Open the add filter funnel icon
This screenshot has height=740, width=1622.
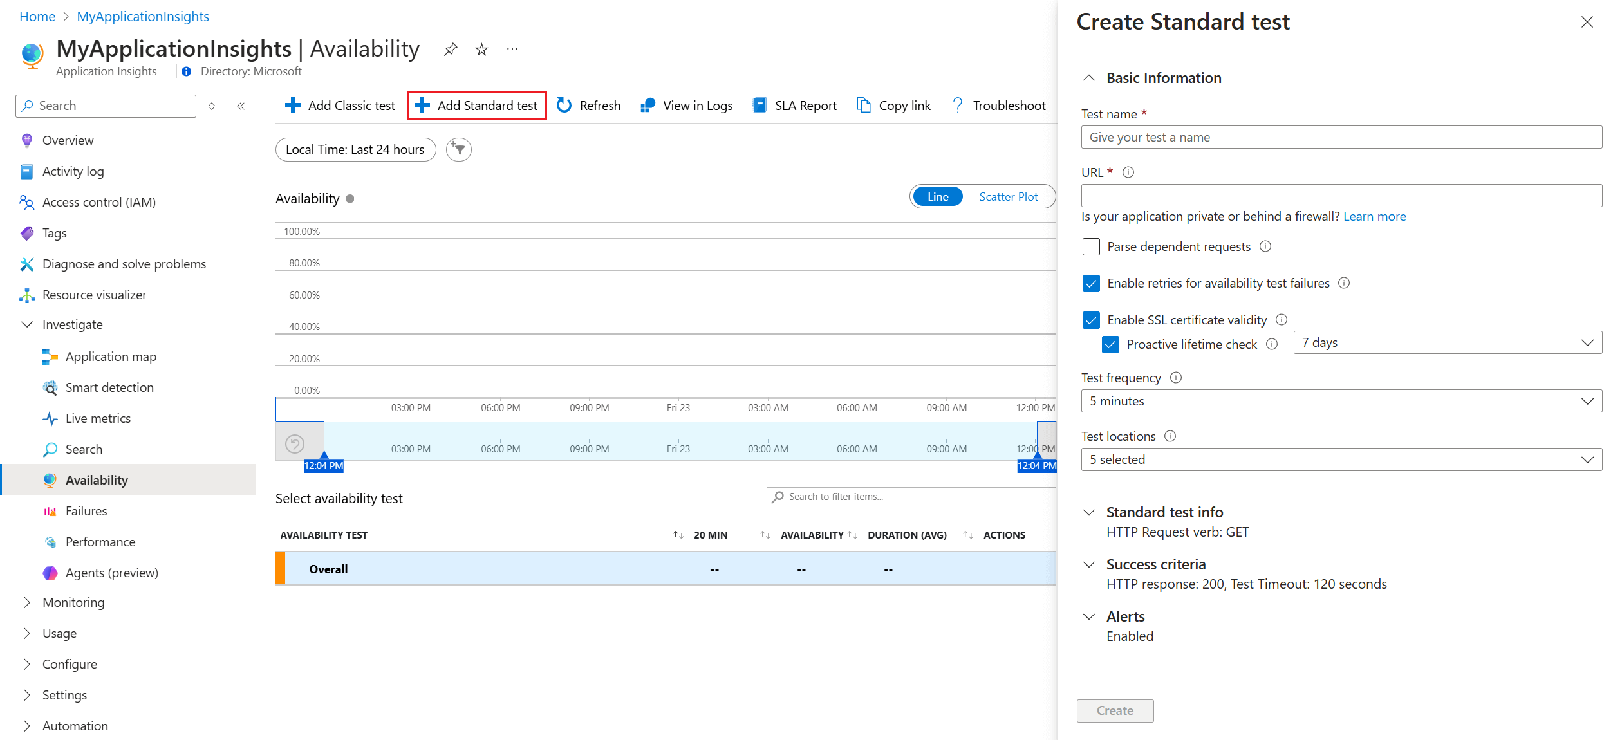pos(459,149)
